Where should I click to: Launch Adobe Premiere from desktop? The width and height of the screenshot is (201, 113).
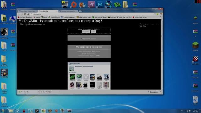[91, 4]
